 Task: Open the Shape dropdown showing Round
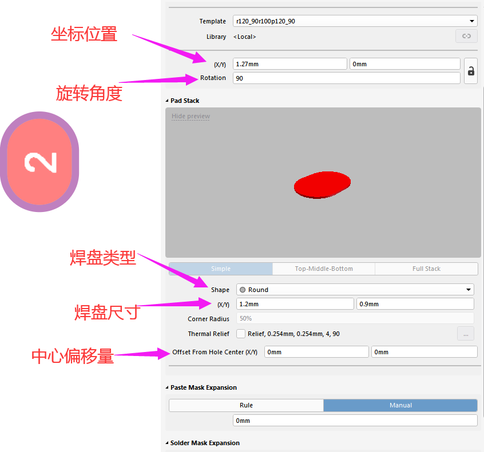pyautogui.click(x=355, y=290)
